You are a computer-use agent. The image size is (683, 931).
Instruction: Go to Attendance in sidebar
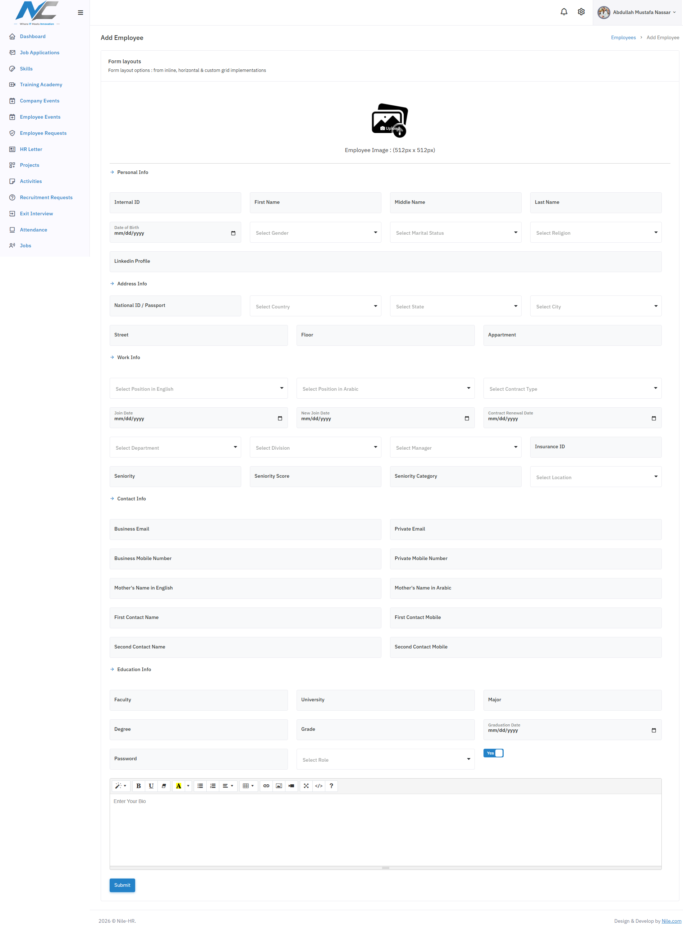[x=33, y=230]
